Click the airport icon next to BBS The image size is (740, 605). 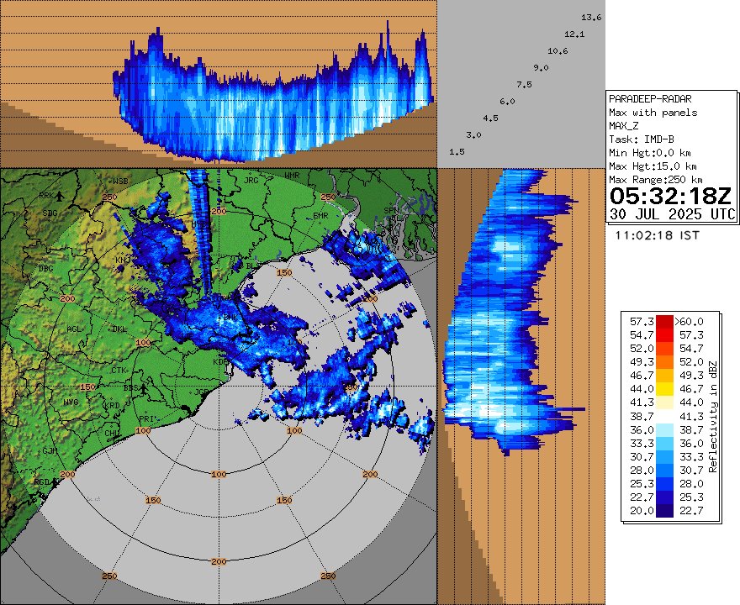pos(144,389)
